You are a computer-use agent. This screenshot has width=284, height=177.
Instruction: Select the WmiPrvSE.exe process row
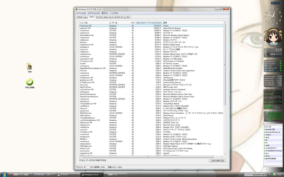click(x=151, y=87)
